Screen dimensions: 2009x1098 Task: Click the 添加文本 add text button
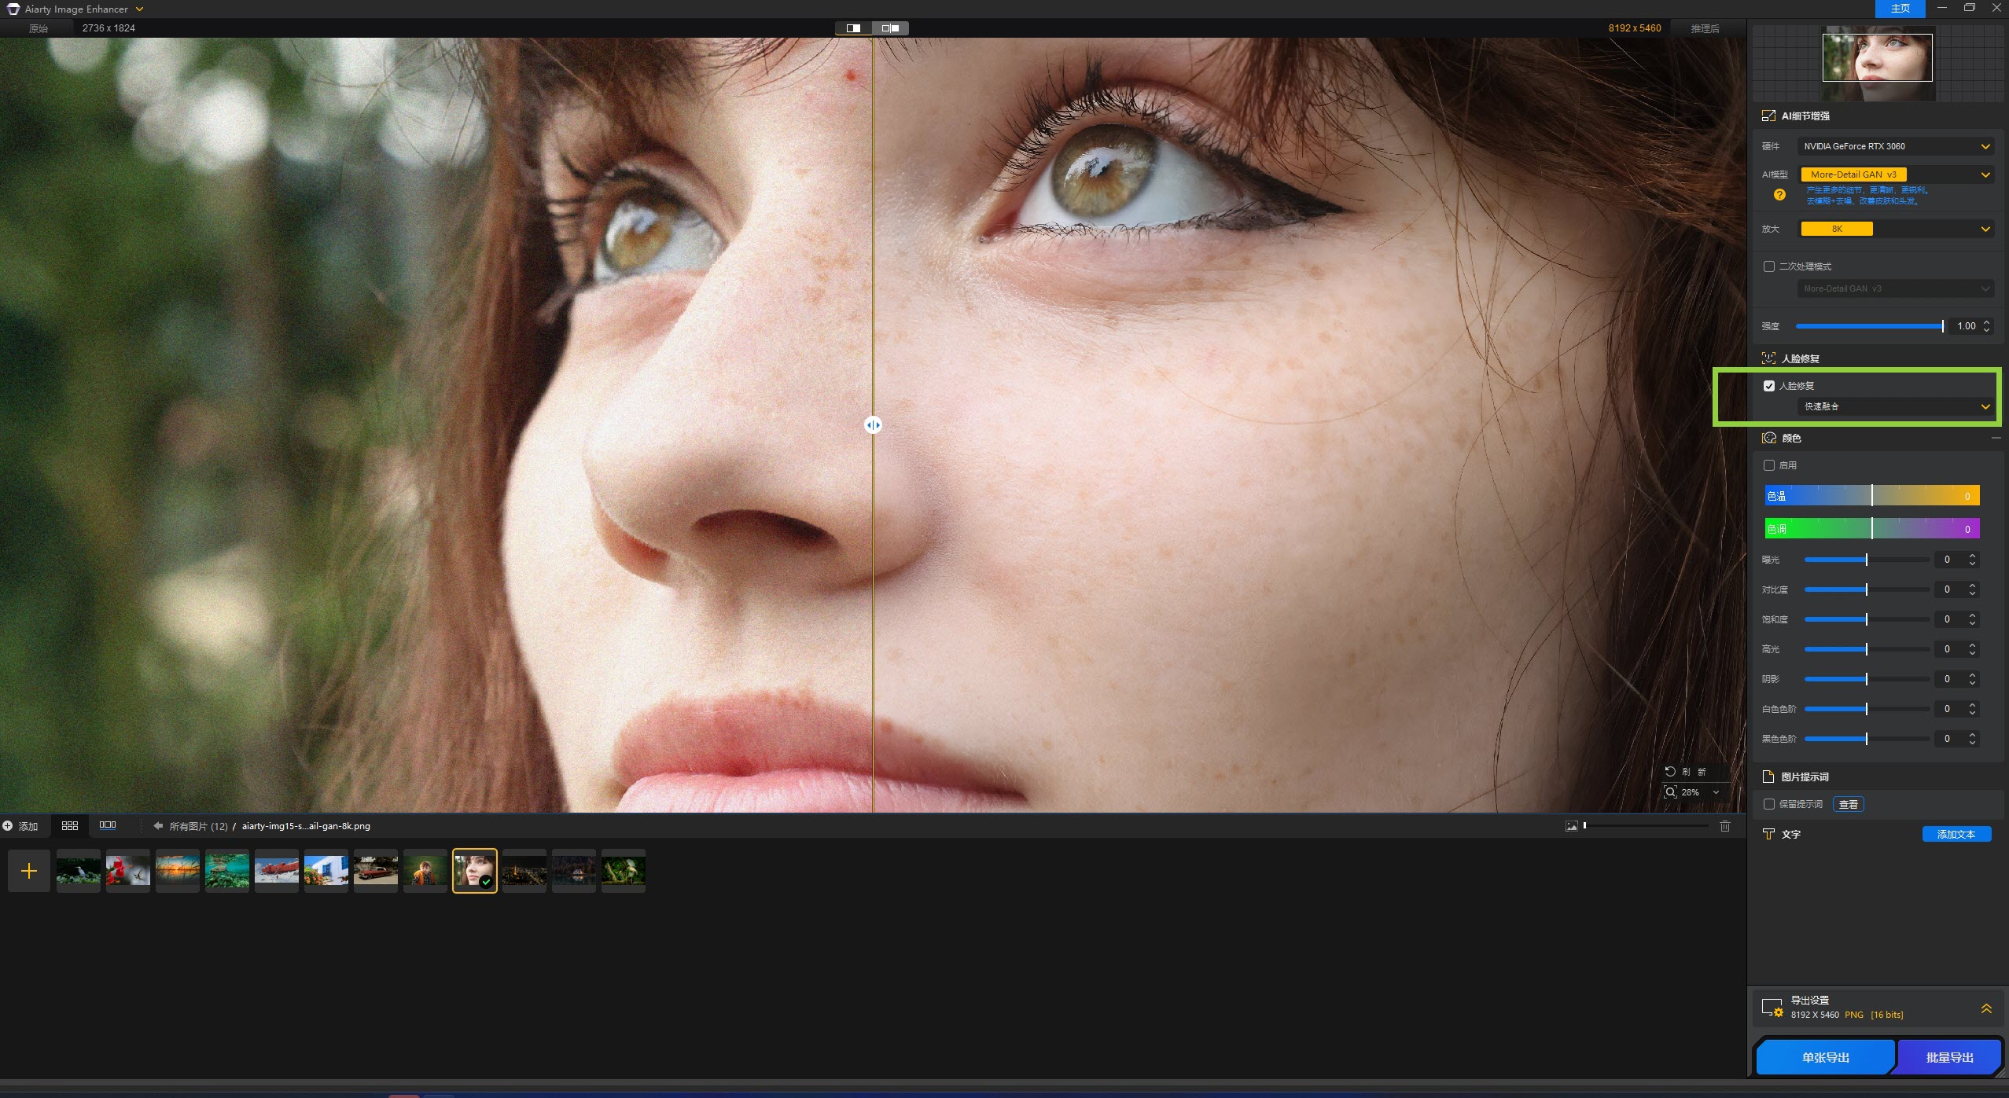point(1956,834)
